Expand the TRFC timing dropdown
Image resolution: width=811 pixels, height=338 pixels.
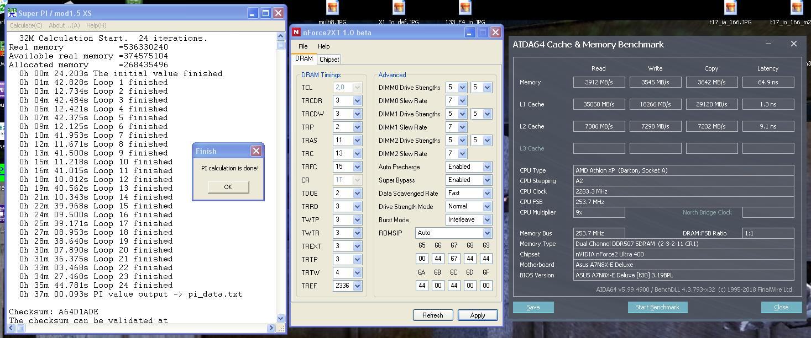coord(357,167)
